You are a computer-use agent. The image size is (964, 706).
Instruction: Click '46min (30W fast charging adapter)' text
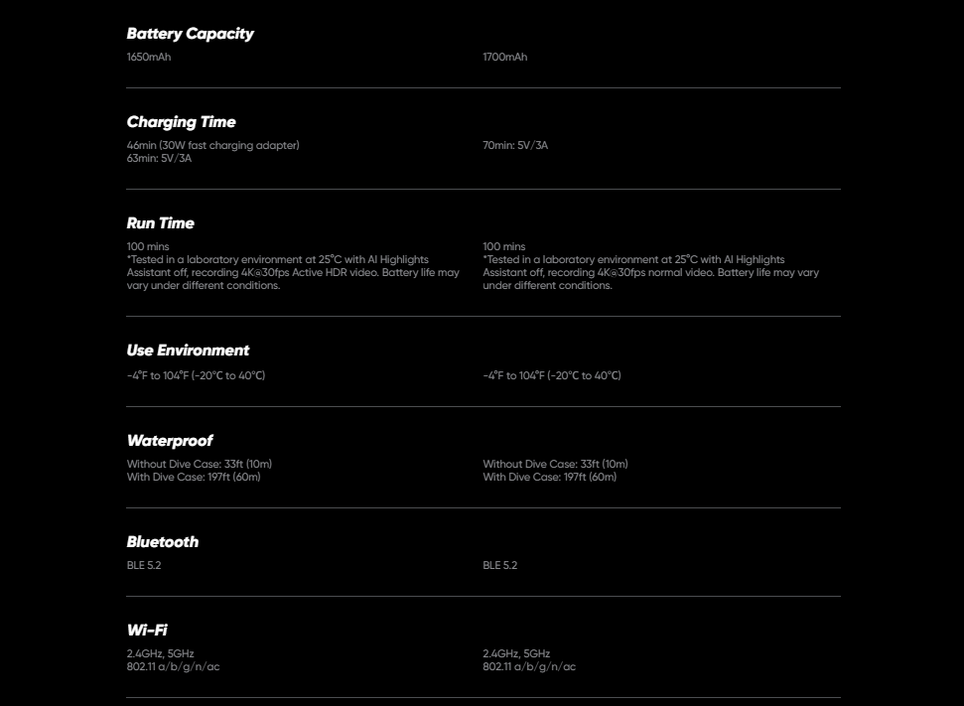pyautogui.click(x=212, y=145)
